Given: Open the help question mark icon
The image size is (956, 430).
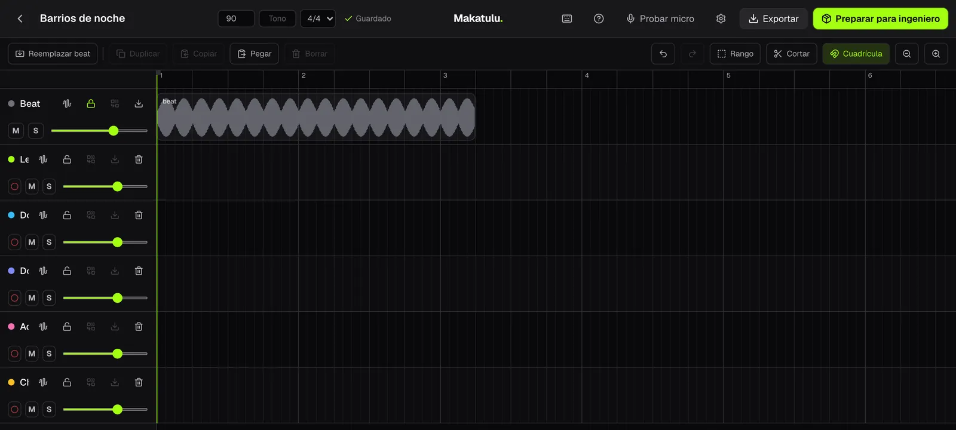Looking at the screenshot, I should (599, 19).
